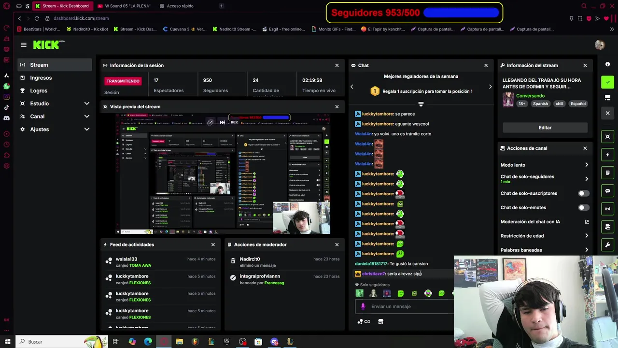The width and height of the screenshot is (618, 348).
Task: Open Epic Games launcher from the taskbar
Action: pyautogui.click(x=227, y=342)
